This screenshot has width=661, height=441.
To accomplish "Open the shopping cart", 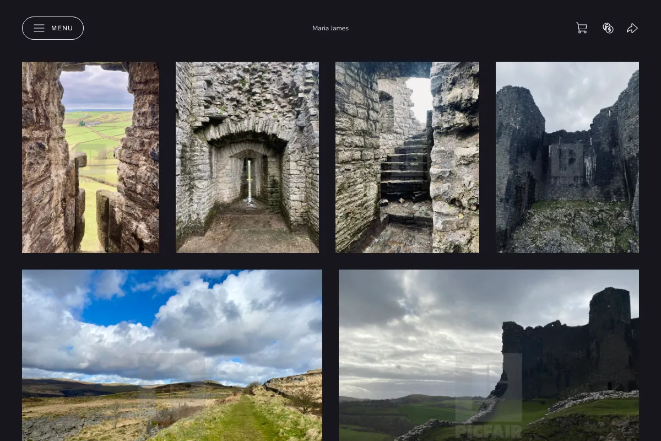I will tap(582, 28).
